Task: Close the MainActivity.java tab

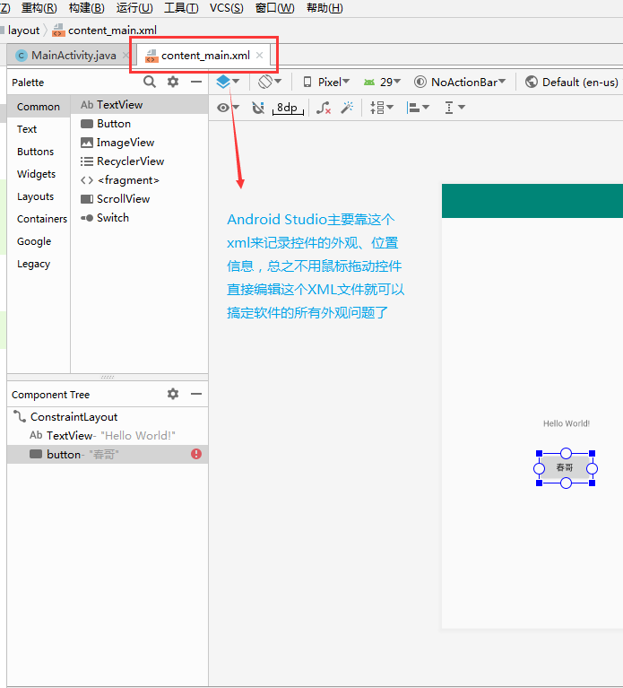Action: coord(125,56)
